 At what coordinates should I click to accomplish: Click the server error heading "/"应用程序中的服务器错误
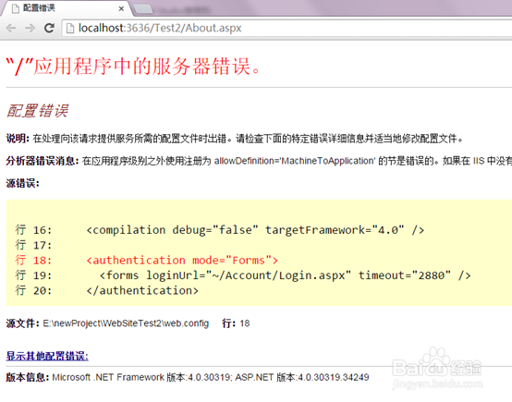pos(133,67)
